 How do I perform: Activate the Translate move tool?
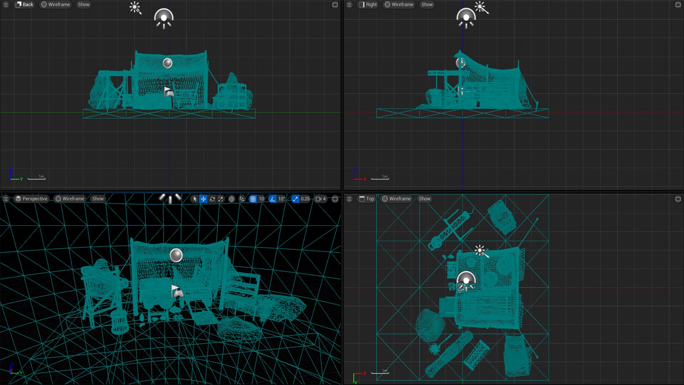[203, 199]
